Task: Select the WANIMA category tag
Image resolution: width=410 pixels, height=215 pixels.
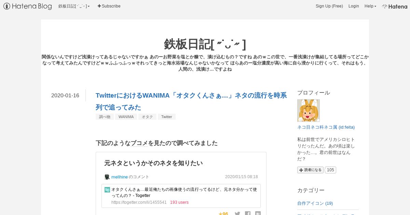Action: 126,117
